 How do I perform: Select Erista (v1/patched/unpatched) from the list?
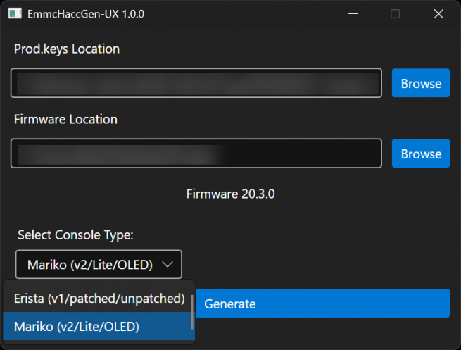point(99,299)
